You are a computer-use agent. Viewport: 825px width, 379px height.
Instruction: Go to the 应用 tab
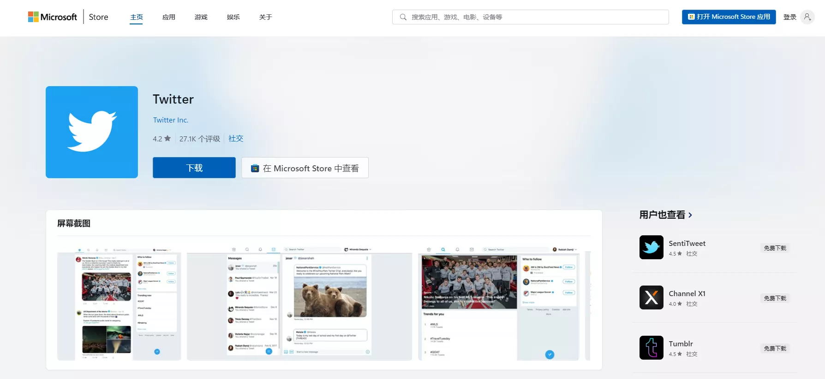pos(168,17)
